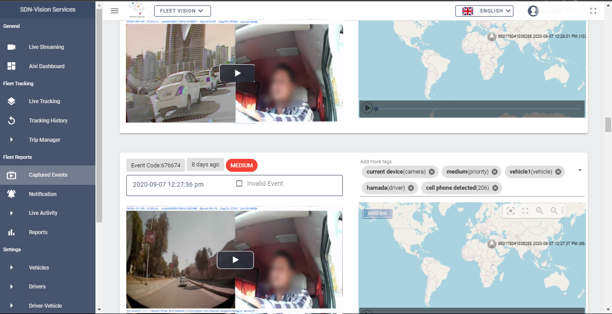This screenshot has height=314, width=612.
Task: Click the MEDIUM priority badge
Action: click(x=241, y=166)
